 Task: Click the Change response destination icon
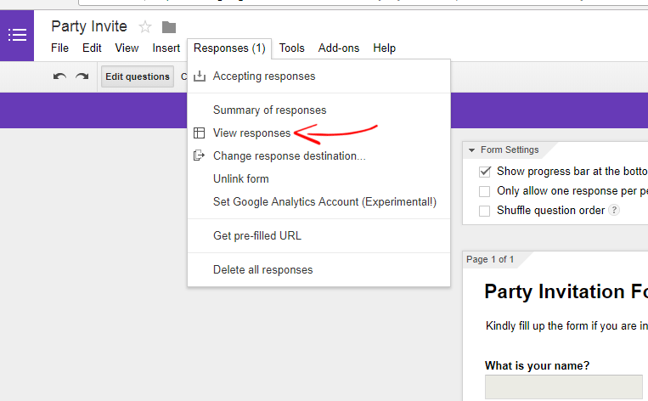click(x=200, y=155)
